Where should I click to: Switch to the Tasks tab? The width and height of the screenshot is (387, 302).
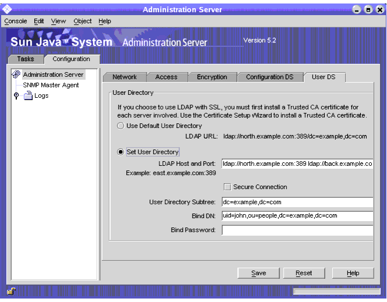[x=26, y=59]
